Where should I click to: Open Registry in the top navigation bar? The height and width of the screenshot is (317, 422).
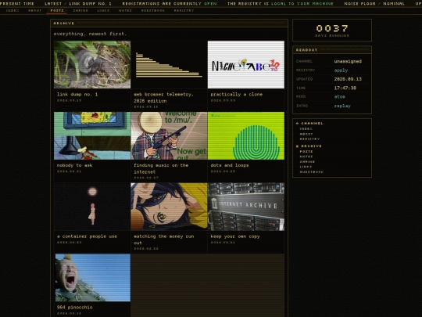tap(184, 10)
